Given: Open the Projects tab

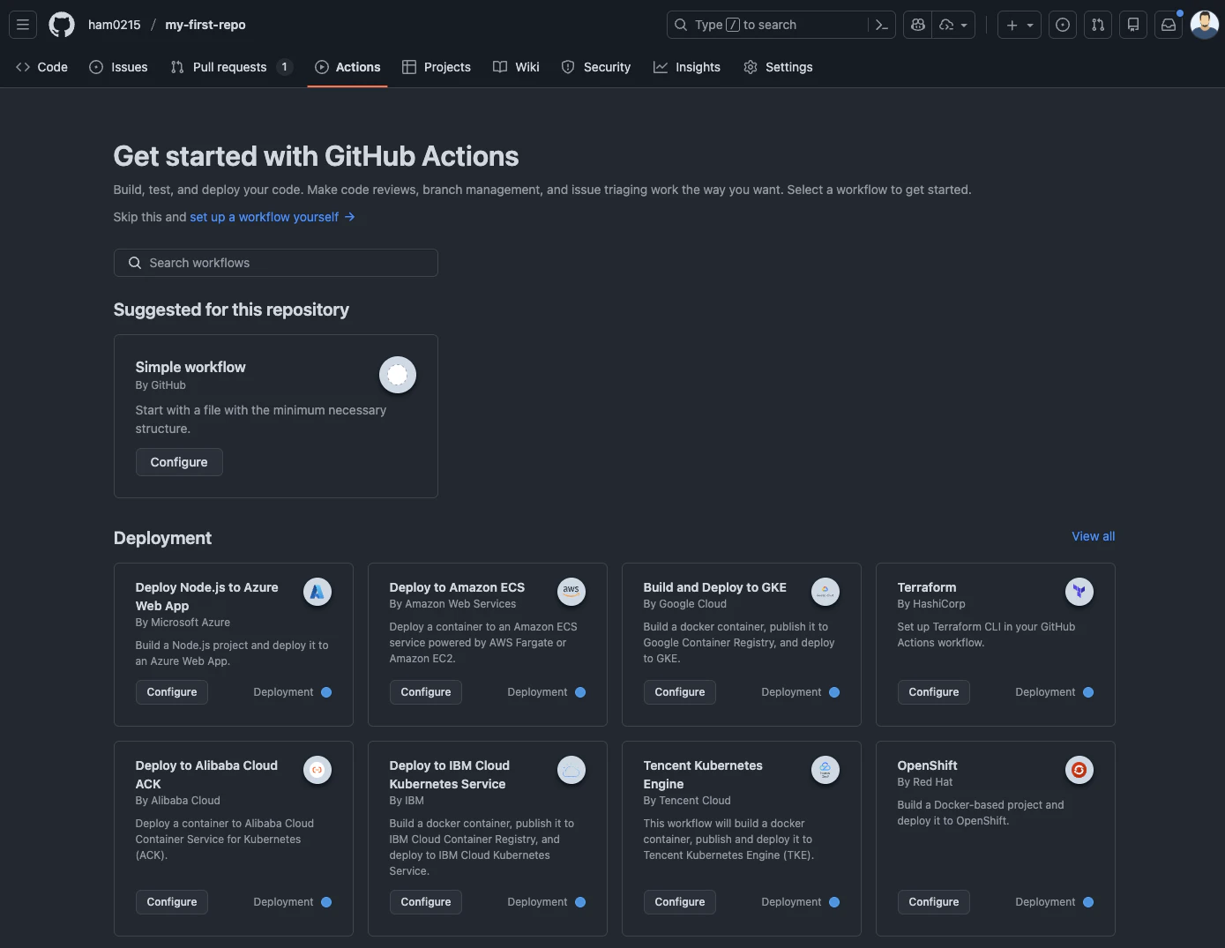Looking at the screenshot, I should coord(437,67).
